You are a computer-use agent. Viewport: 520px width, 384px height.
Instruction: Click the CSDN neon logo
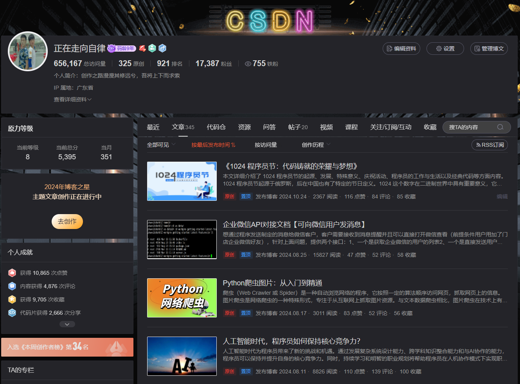pos(270,21)
